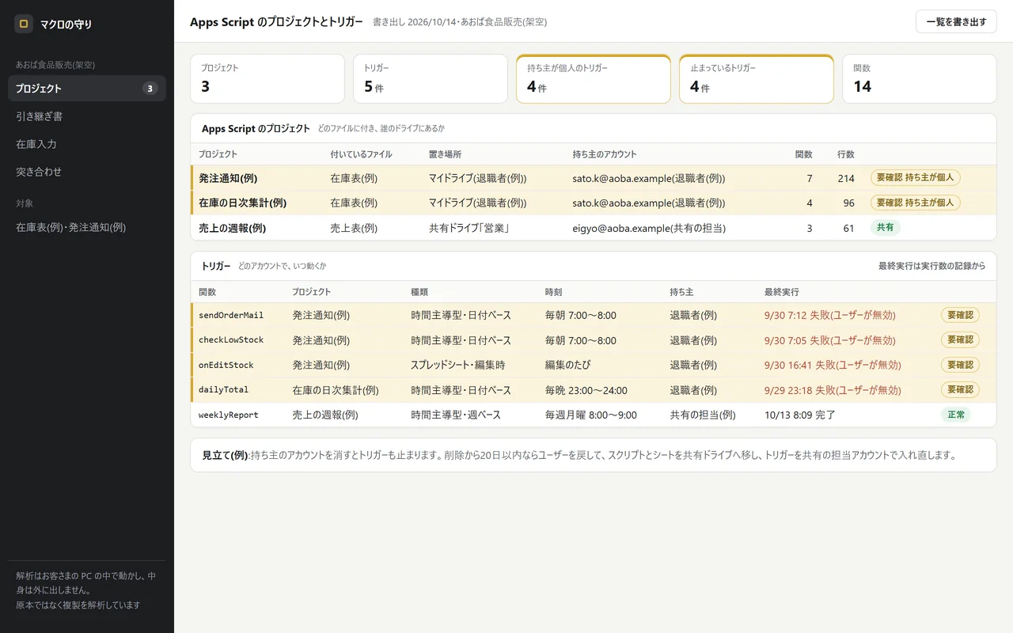The width and height of the screenshot is (1013, 633).
Task: Click the eigyo@aoba.example(共有の担当) account cell
Action: point(649,228)
